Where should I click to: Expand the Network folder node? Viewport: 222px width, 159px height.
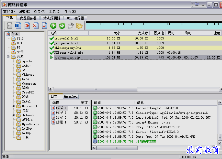pos(13,115)
